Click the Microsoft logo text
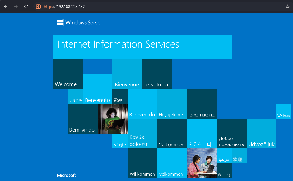 66,175
